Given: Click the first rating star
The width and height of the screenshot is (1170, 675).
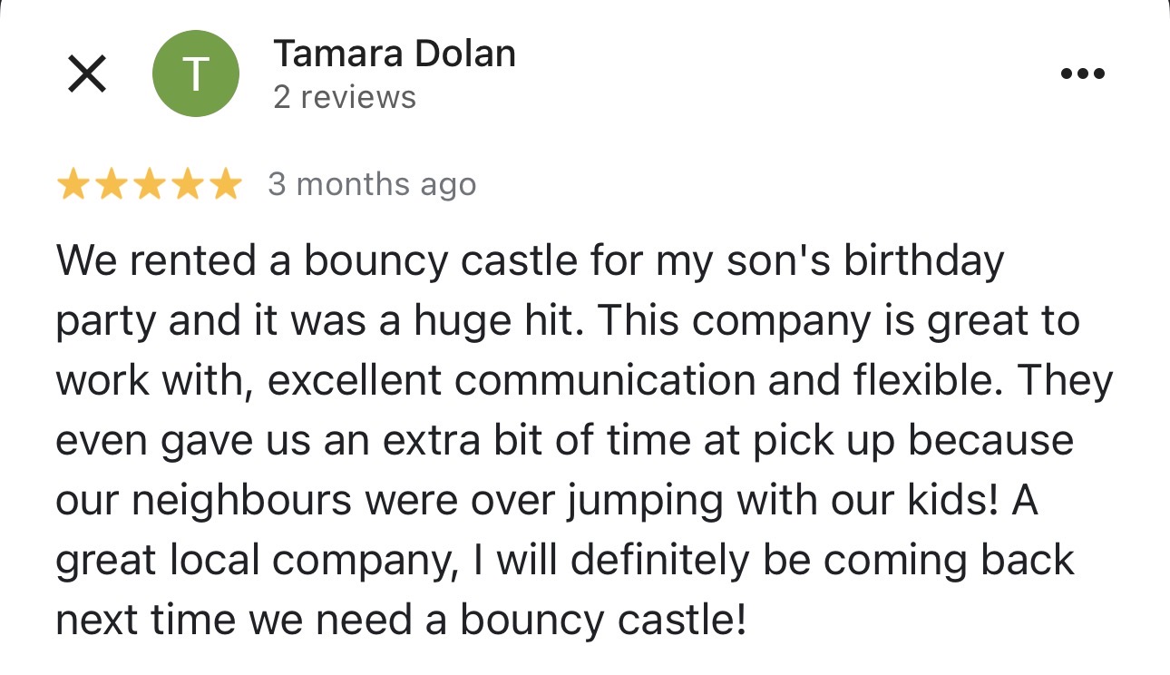Looking at the screenshot, I should (73, 185).
